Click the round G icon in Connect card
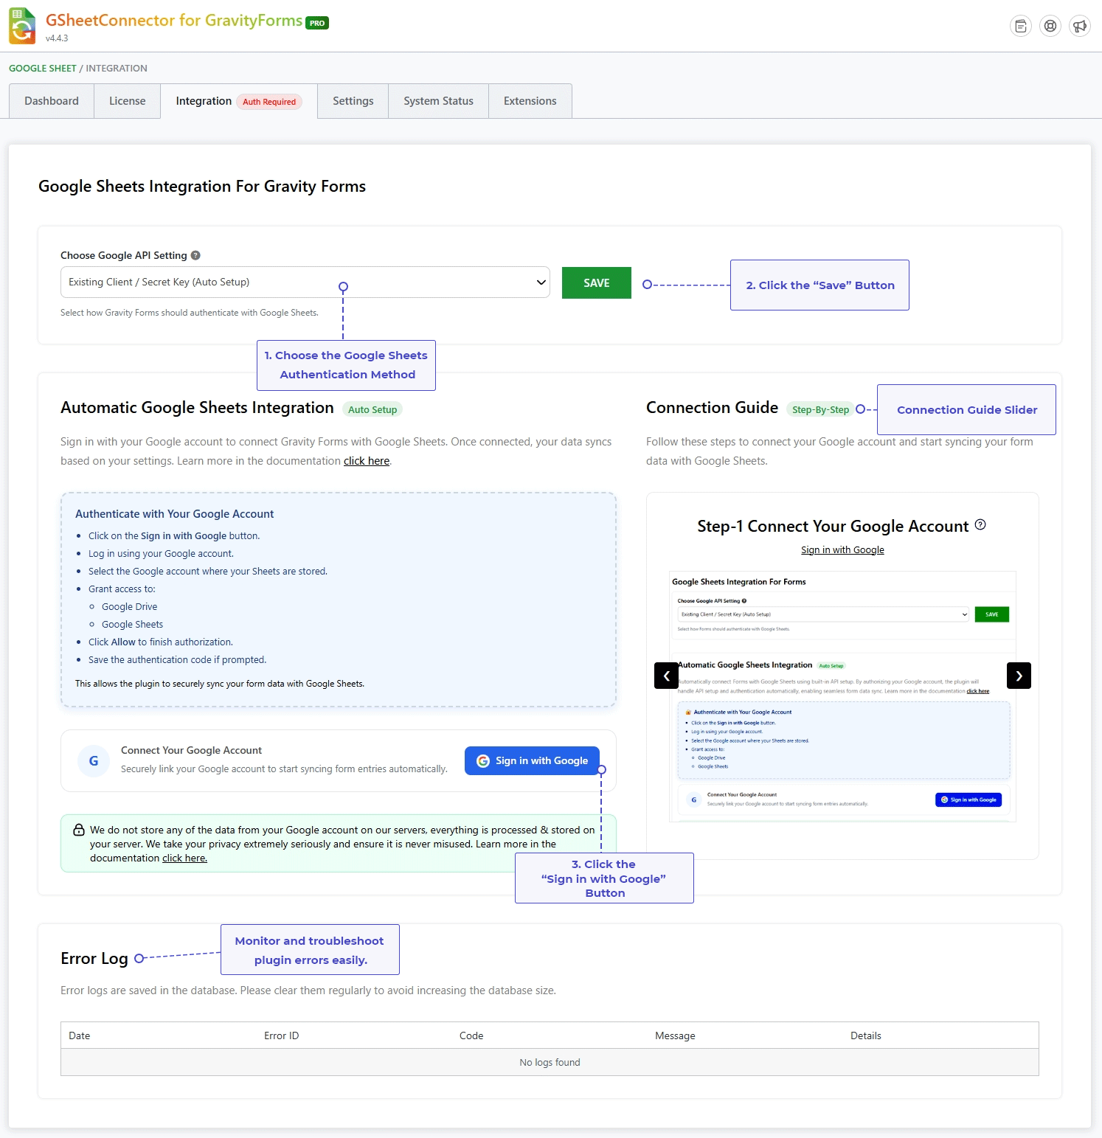The height and width of the screenshot is (1138, 1102). [94, 760]
